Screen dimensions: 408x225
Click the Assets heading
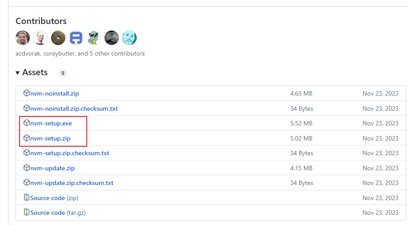click(35, 72)
